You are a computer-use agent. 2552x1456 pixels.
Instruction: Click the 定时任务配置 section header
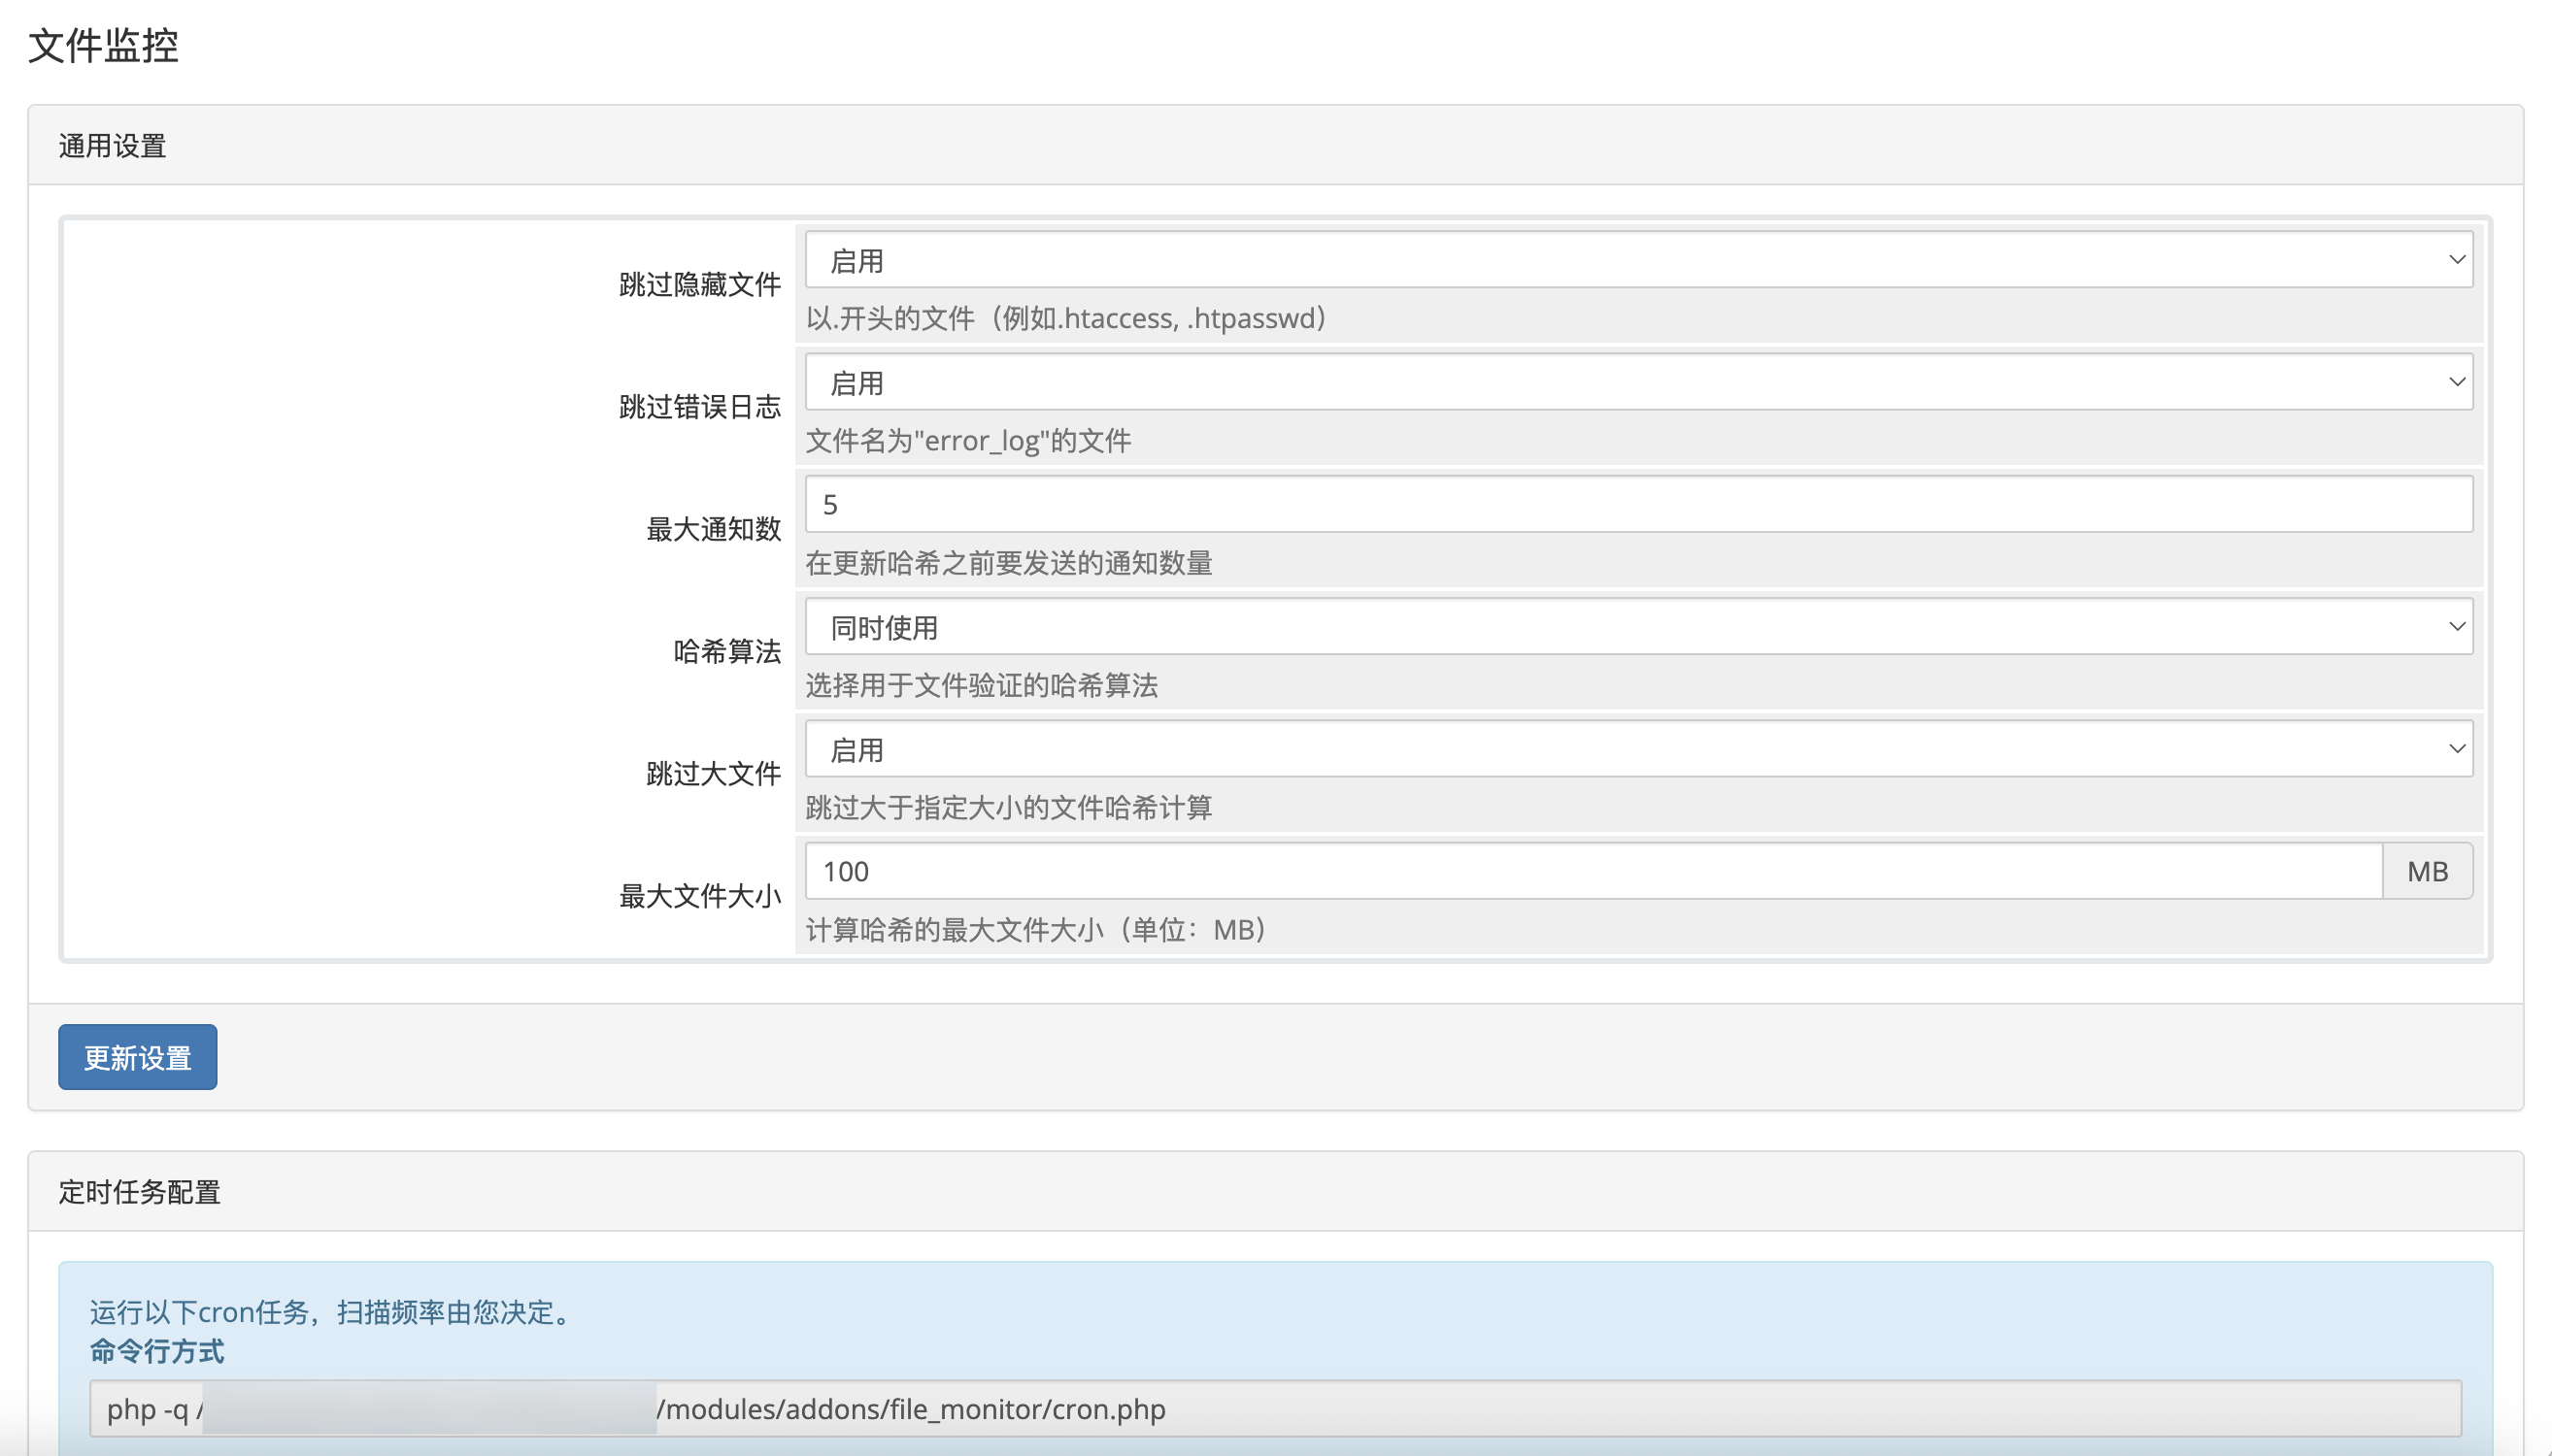coord(139,1192)
